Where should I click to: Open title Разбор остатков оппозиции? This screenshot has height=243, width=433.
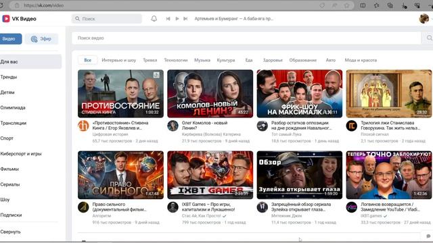click(302, 126)
